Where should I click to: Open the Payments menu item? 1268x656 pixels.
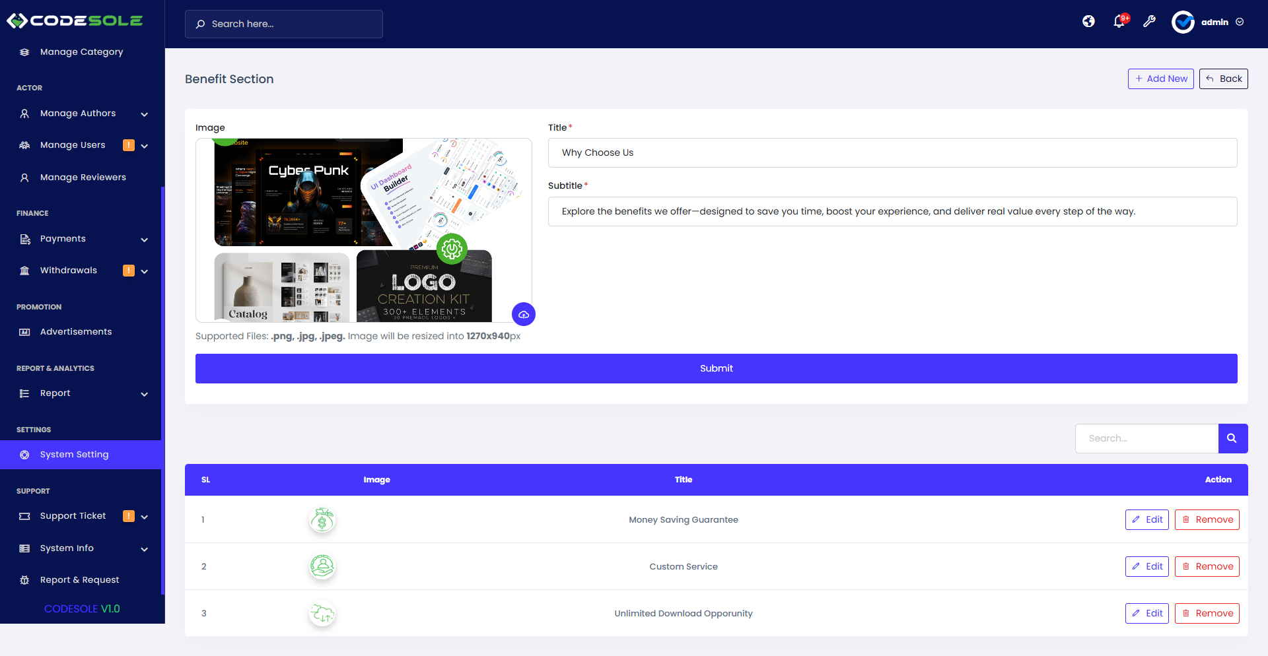point(81,239)
